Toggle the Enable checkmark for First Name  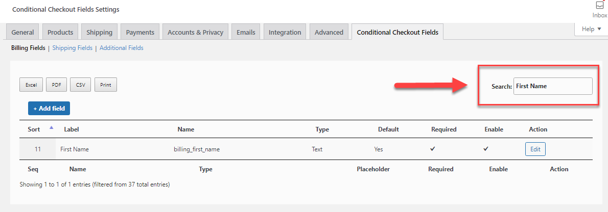(485, 149)
